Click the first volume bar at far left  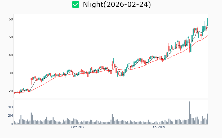(x=14, y=123)
